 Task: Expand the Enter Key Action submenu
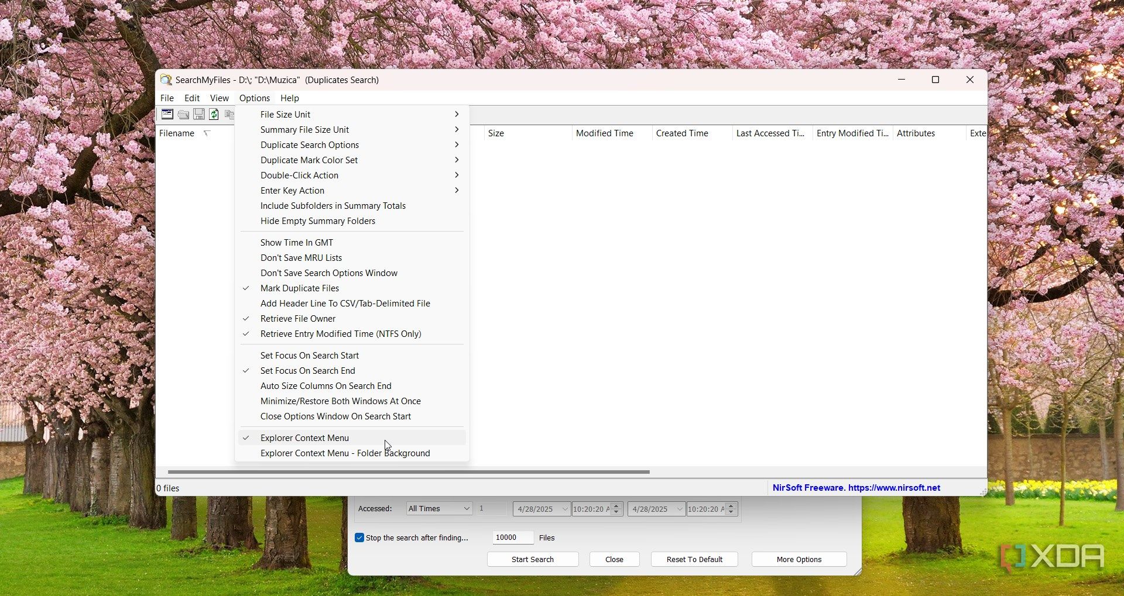pos(352,191)
